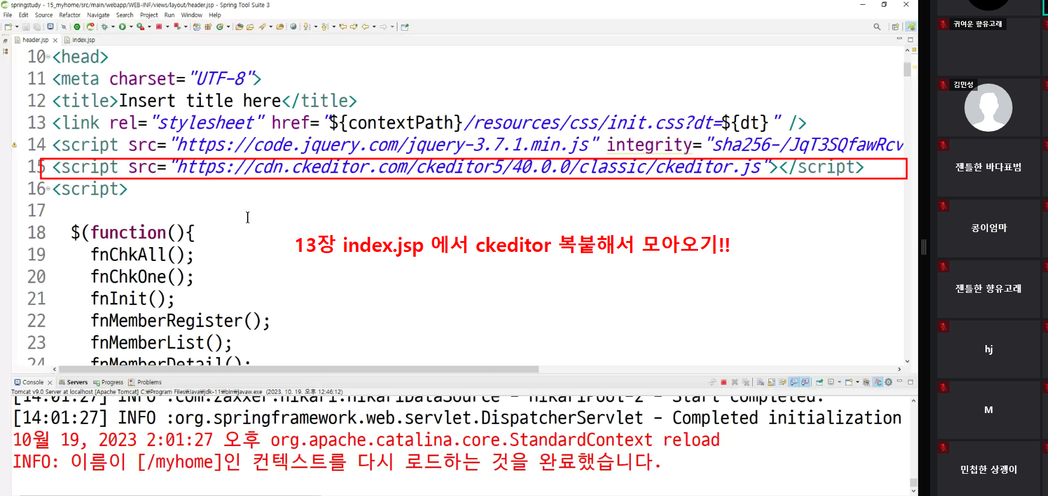This screenshot has height=496, width=1048.
Task: Toggle show console when standard out changes
Action: point(794,382)
